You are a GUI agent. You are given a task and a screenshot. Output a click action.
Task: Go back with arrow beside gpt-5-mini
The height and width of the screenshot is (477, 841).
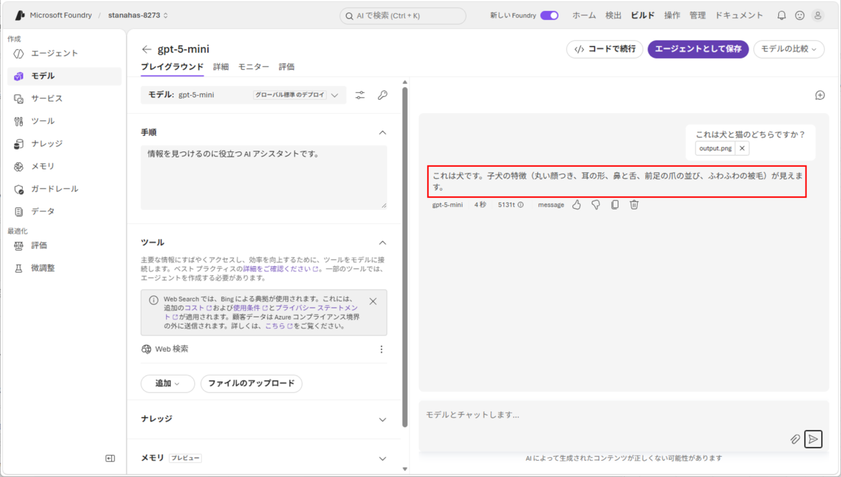coord(147,49)
